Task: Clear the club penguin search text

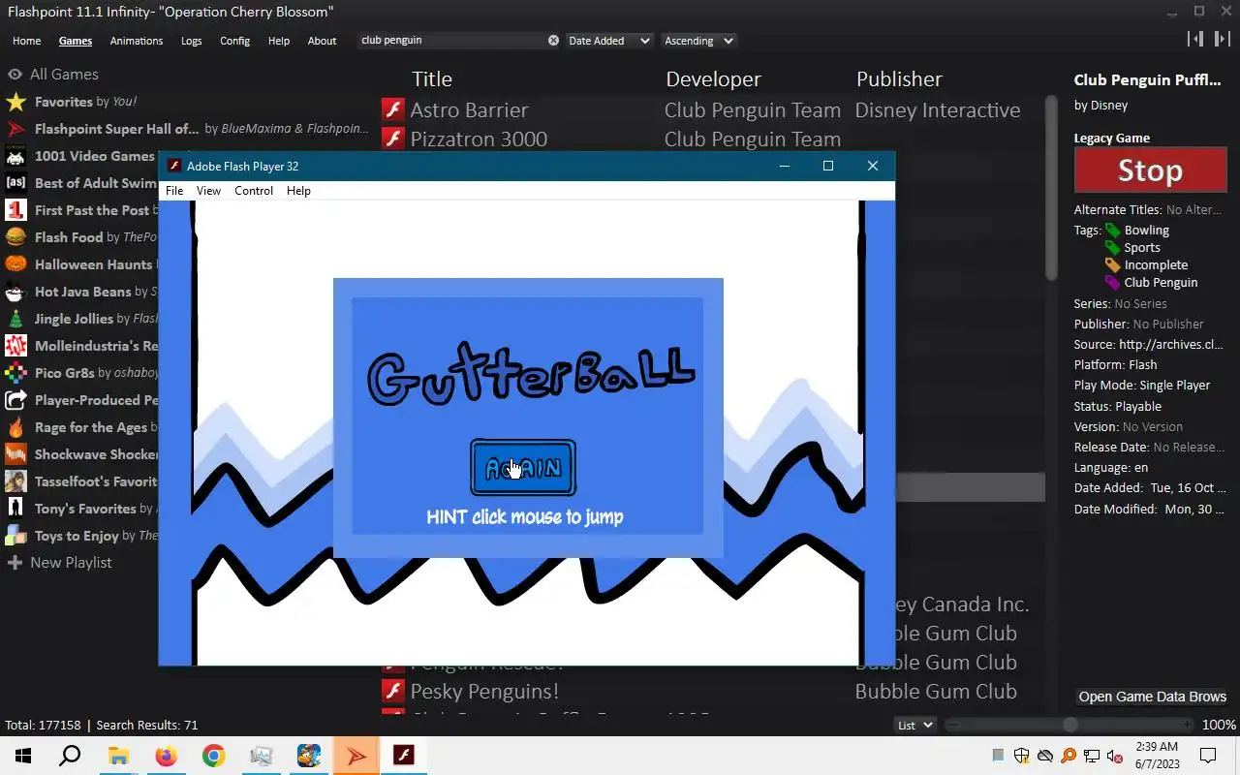Action: click(x=553, y=41)
